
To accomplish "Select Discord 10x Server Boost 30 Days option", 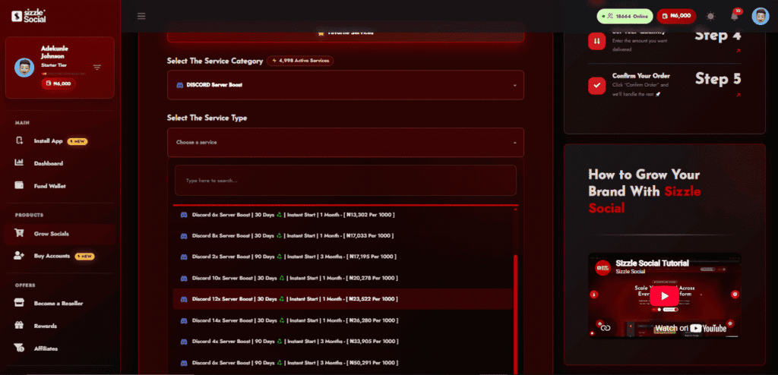I will click(343, 278).
